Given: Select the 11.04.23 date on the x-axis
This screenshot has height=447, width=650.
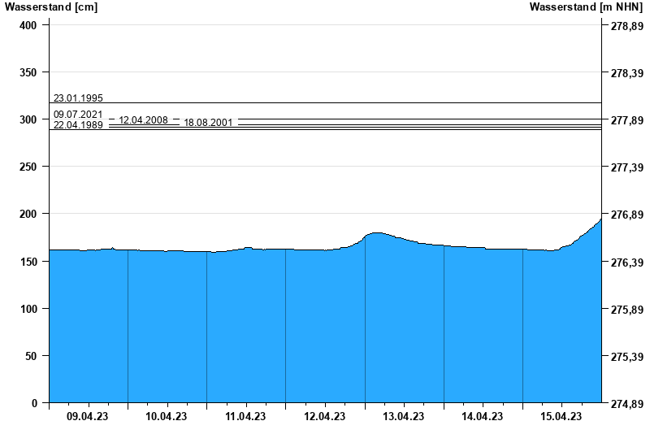Looking at the screenshot, I should (245, 417).
